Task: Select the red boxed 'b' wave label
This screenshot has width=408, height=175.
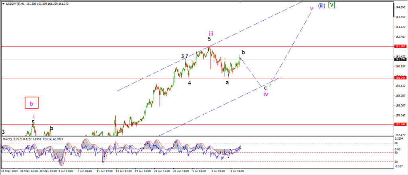Action: [31, 103]
